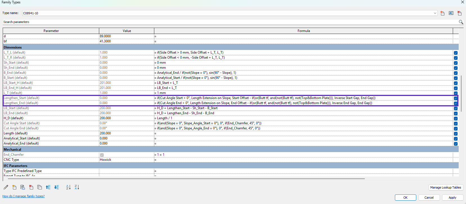
Task: Open the Type name dropdown list
Action: click(x=435, y=13)
